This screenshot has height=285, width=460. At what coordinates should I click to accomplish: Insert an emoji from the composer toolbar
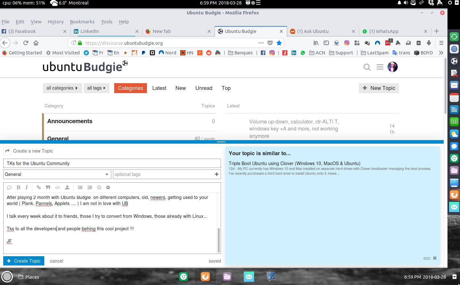click(x=99, y=187)
